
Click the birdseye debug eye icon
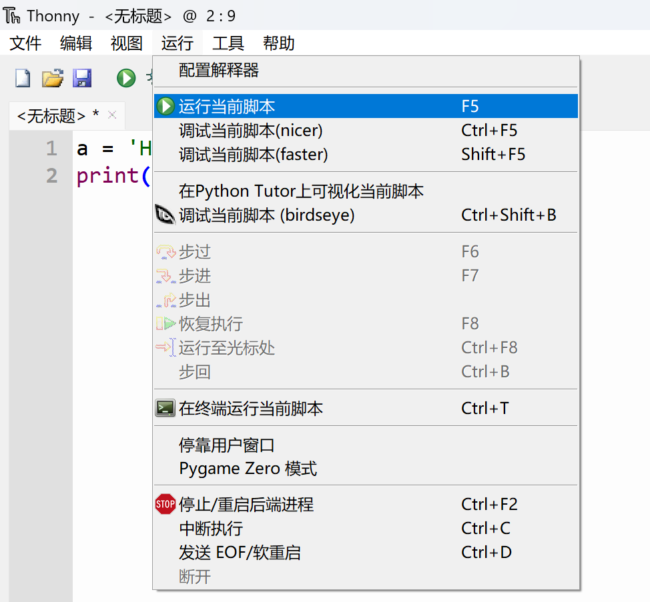pyautogui.click(x=165, y=215)
